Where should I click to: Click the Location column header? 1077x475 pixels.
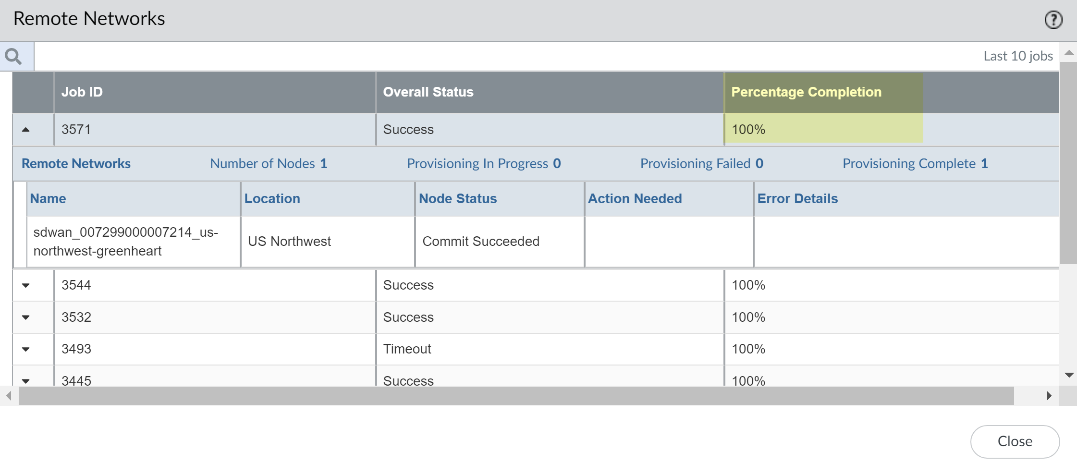[272, 199]
